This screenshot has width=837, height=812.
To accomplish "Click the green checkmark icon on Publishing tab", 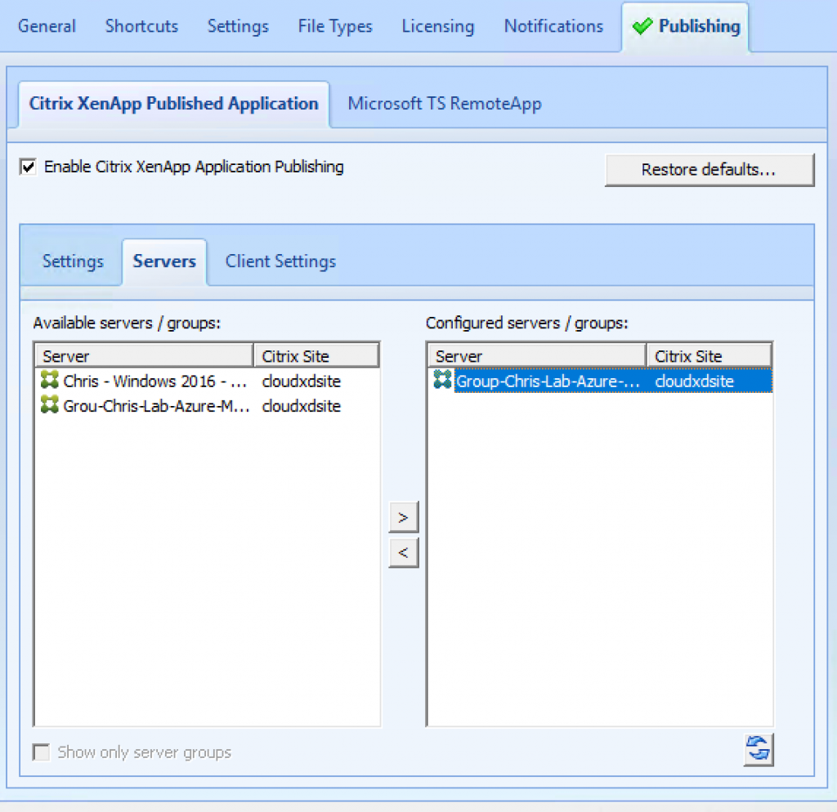I will [641, 25].
